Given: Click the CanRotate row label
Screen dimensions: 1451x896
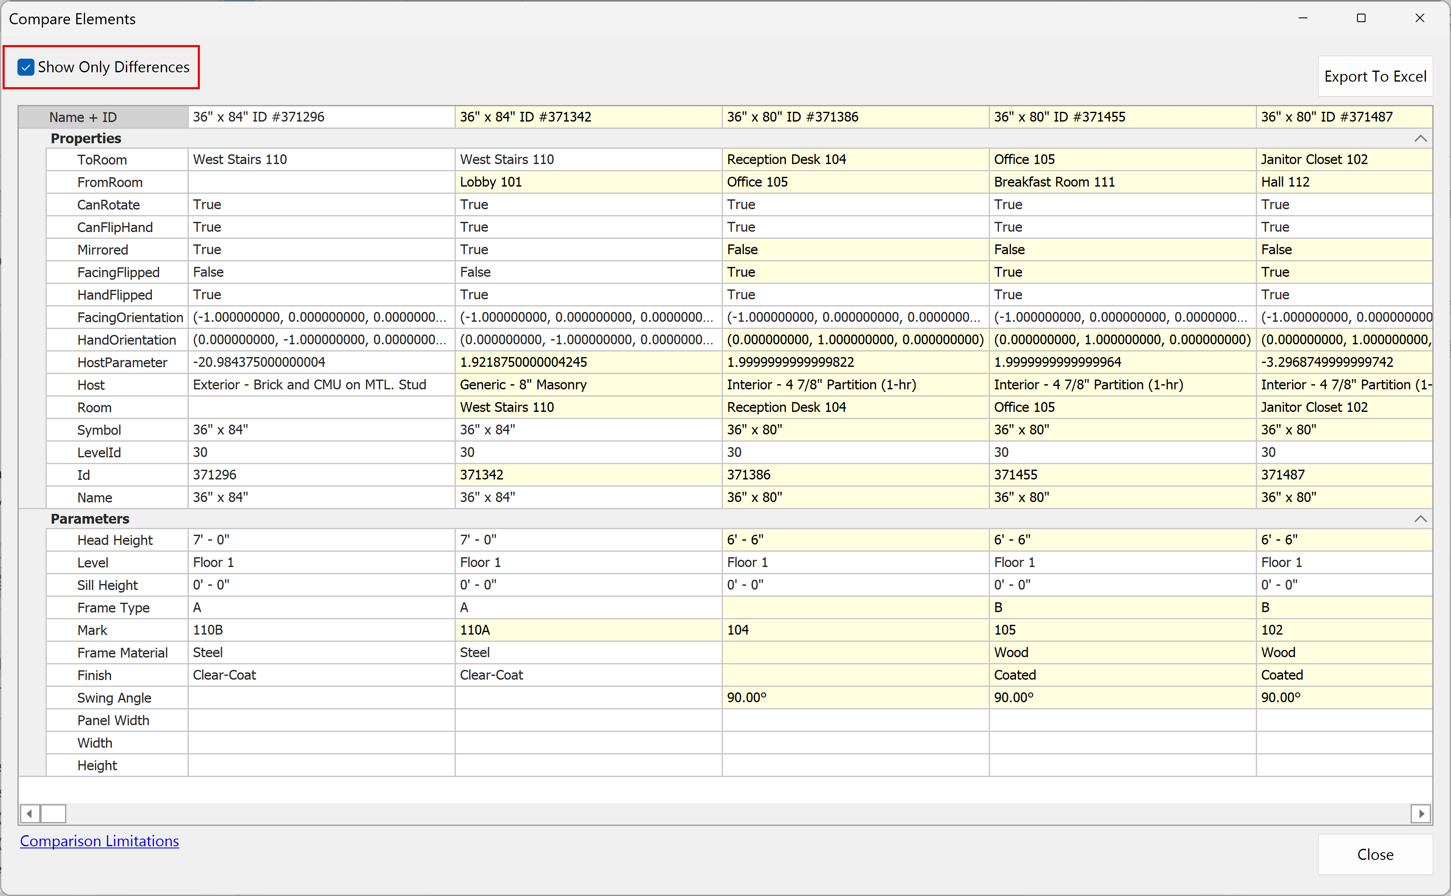Looking at the screenshot, I should pos(117,205).
